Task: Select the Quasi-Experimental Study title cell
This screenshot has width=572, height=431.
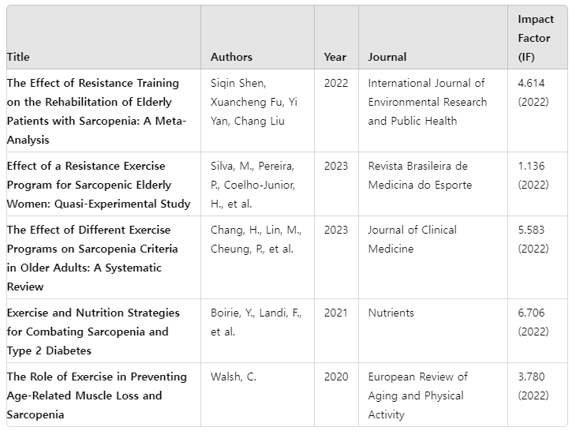Action: point(98,185)
